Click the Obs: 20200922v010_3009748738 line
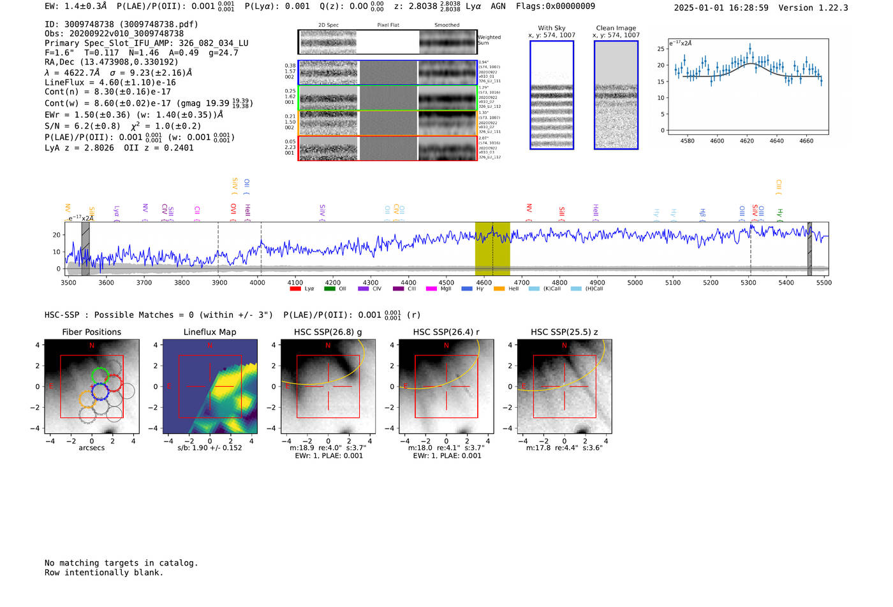This screenshot has height=607, width=893. [114, 33]
